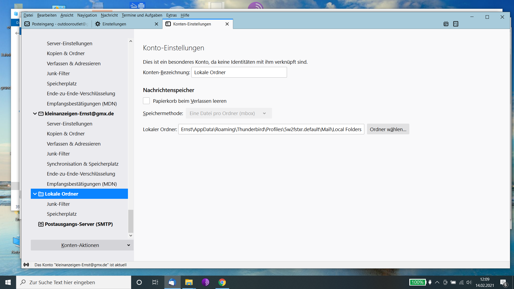Enable Papierkorb beim Verlassen leeren checkbox

146,101
